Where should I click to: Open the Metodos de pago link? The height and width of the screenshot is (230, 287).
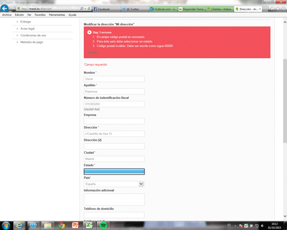pyautogui.click(x=32, y=42)
